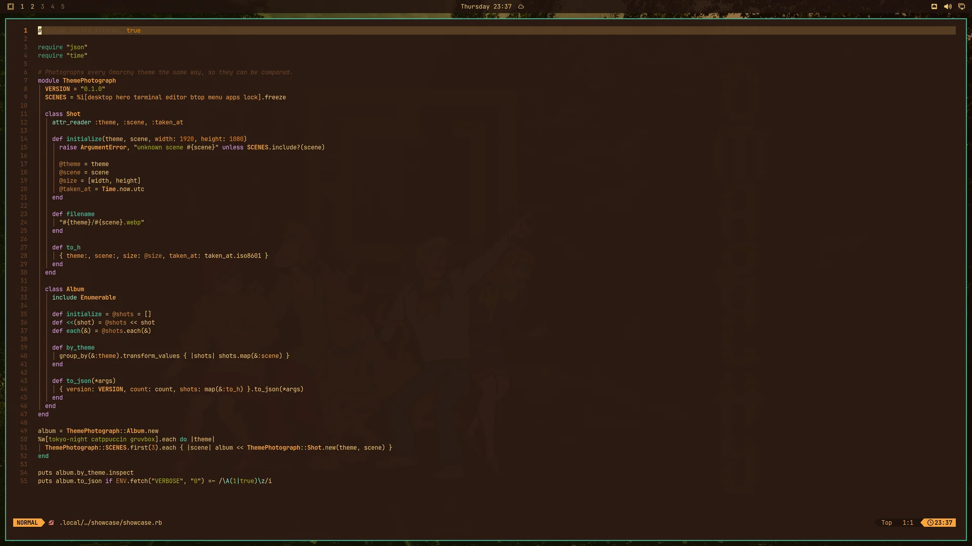Switch to workspace 2
This screenshot has width=972, height=546.
[x=32, y=7]
